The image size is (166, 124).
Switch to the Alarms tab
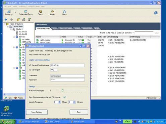(77, 29)
